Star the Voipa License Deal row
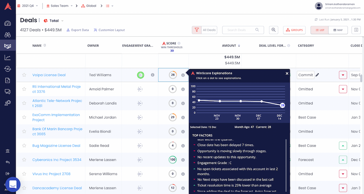 click(x=24, y=75)
